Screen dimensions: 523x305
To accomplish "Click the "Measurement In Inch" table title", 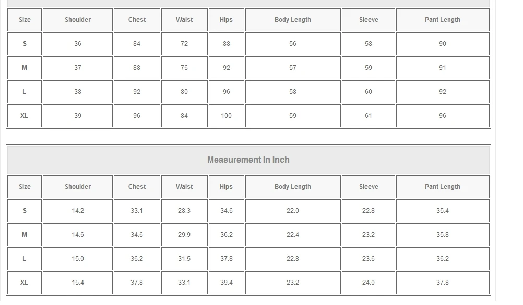I will [x=248, y=160].
